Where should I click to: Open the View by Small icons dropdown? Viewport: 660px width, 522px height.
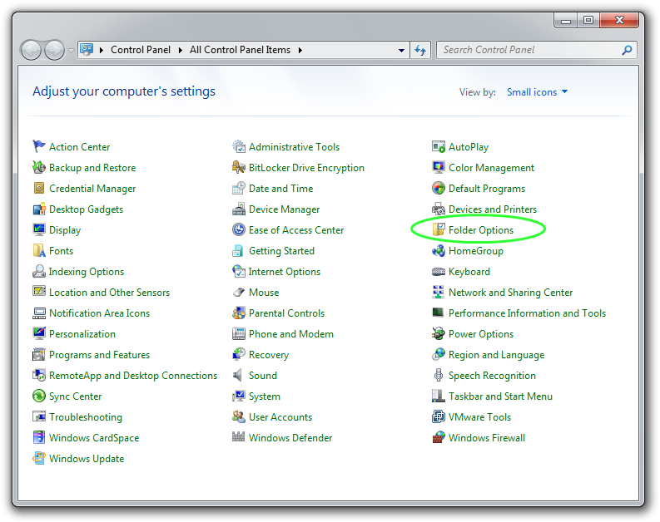click(537, 92)
